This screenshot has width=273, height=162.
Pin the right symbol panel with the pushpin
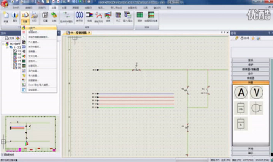(x=269, y=33)
